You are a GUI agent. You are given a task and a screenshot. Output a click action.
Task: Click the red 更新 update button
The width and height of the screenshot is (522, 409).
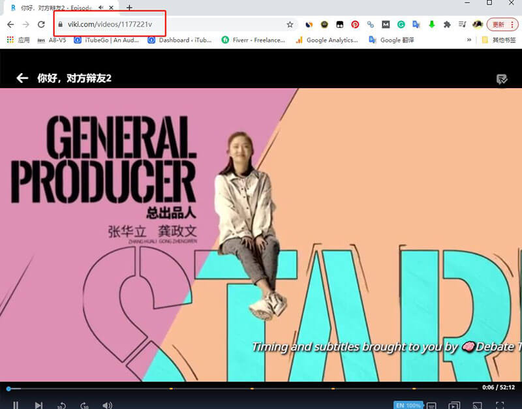point(502,24)
